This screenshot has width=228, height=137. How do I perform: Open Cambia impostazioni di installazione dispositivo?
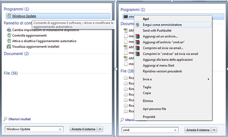click(x=45, y=30)
